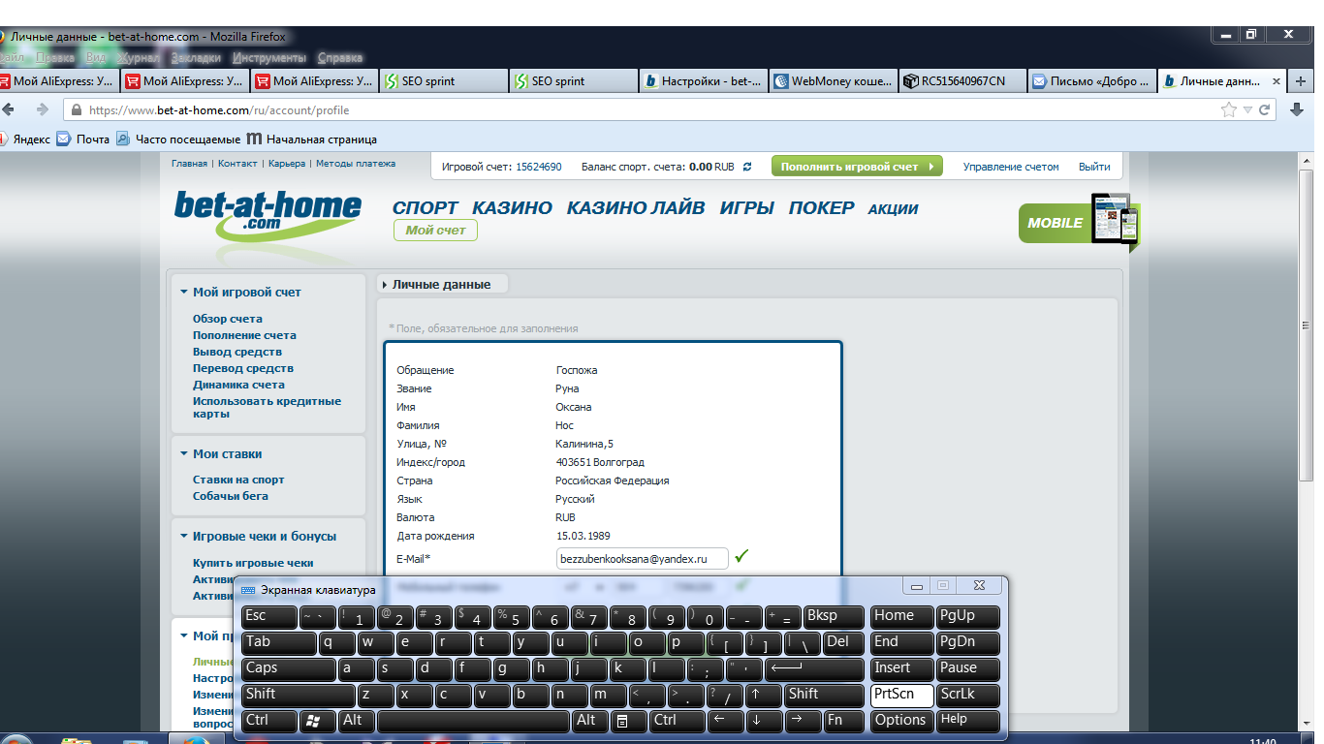Open Управление счетом link
This screenshot has height=744, width=1324.
point(1011,167)
